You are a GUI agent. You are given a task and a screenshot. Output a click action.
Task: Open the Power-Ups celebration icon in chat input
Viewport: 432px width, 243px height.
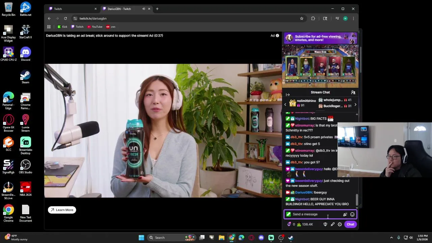[345, 214]
